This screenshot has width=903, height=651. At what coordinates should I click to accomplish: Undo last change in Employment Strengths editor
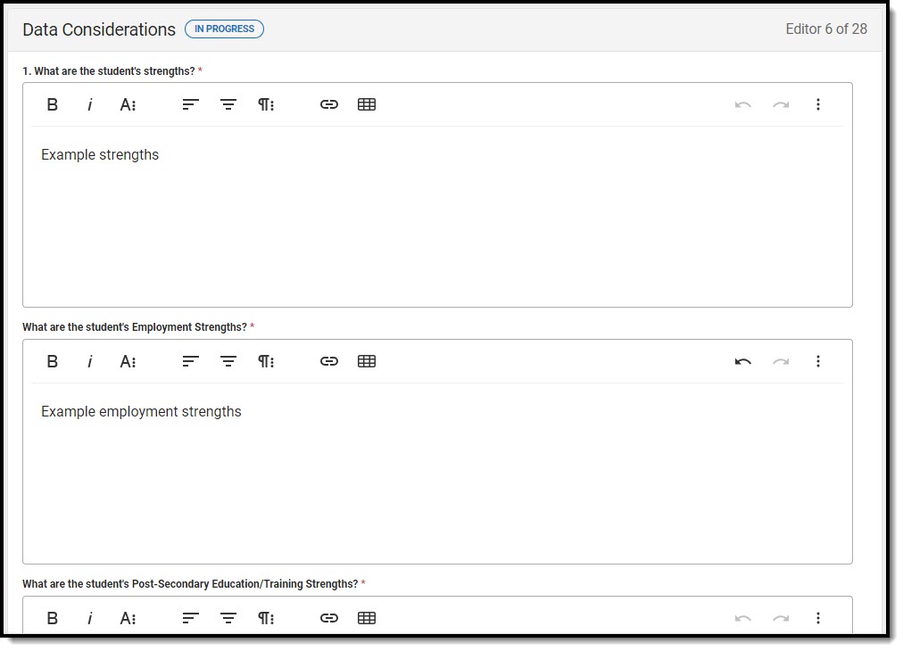743,361
